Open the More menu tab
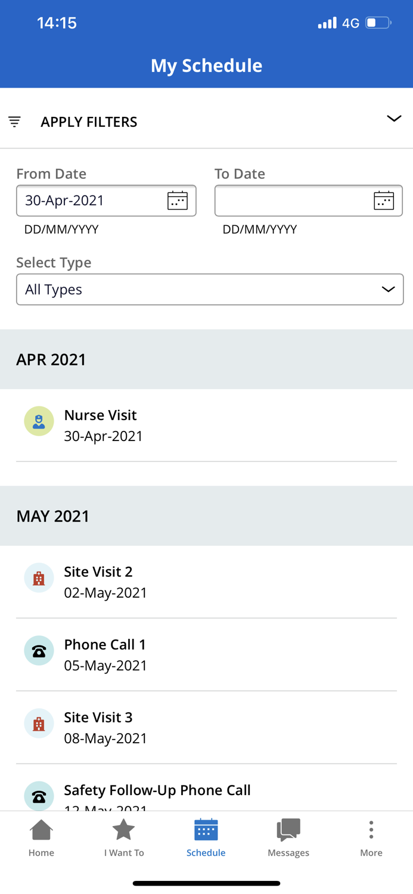 click(x=371, y=837)
